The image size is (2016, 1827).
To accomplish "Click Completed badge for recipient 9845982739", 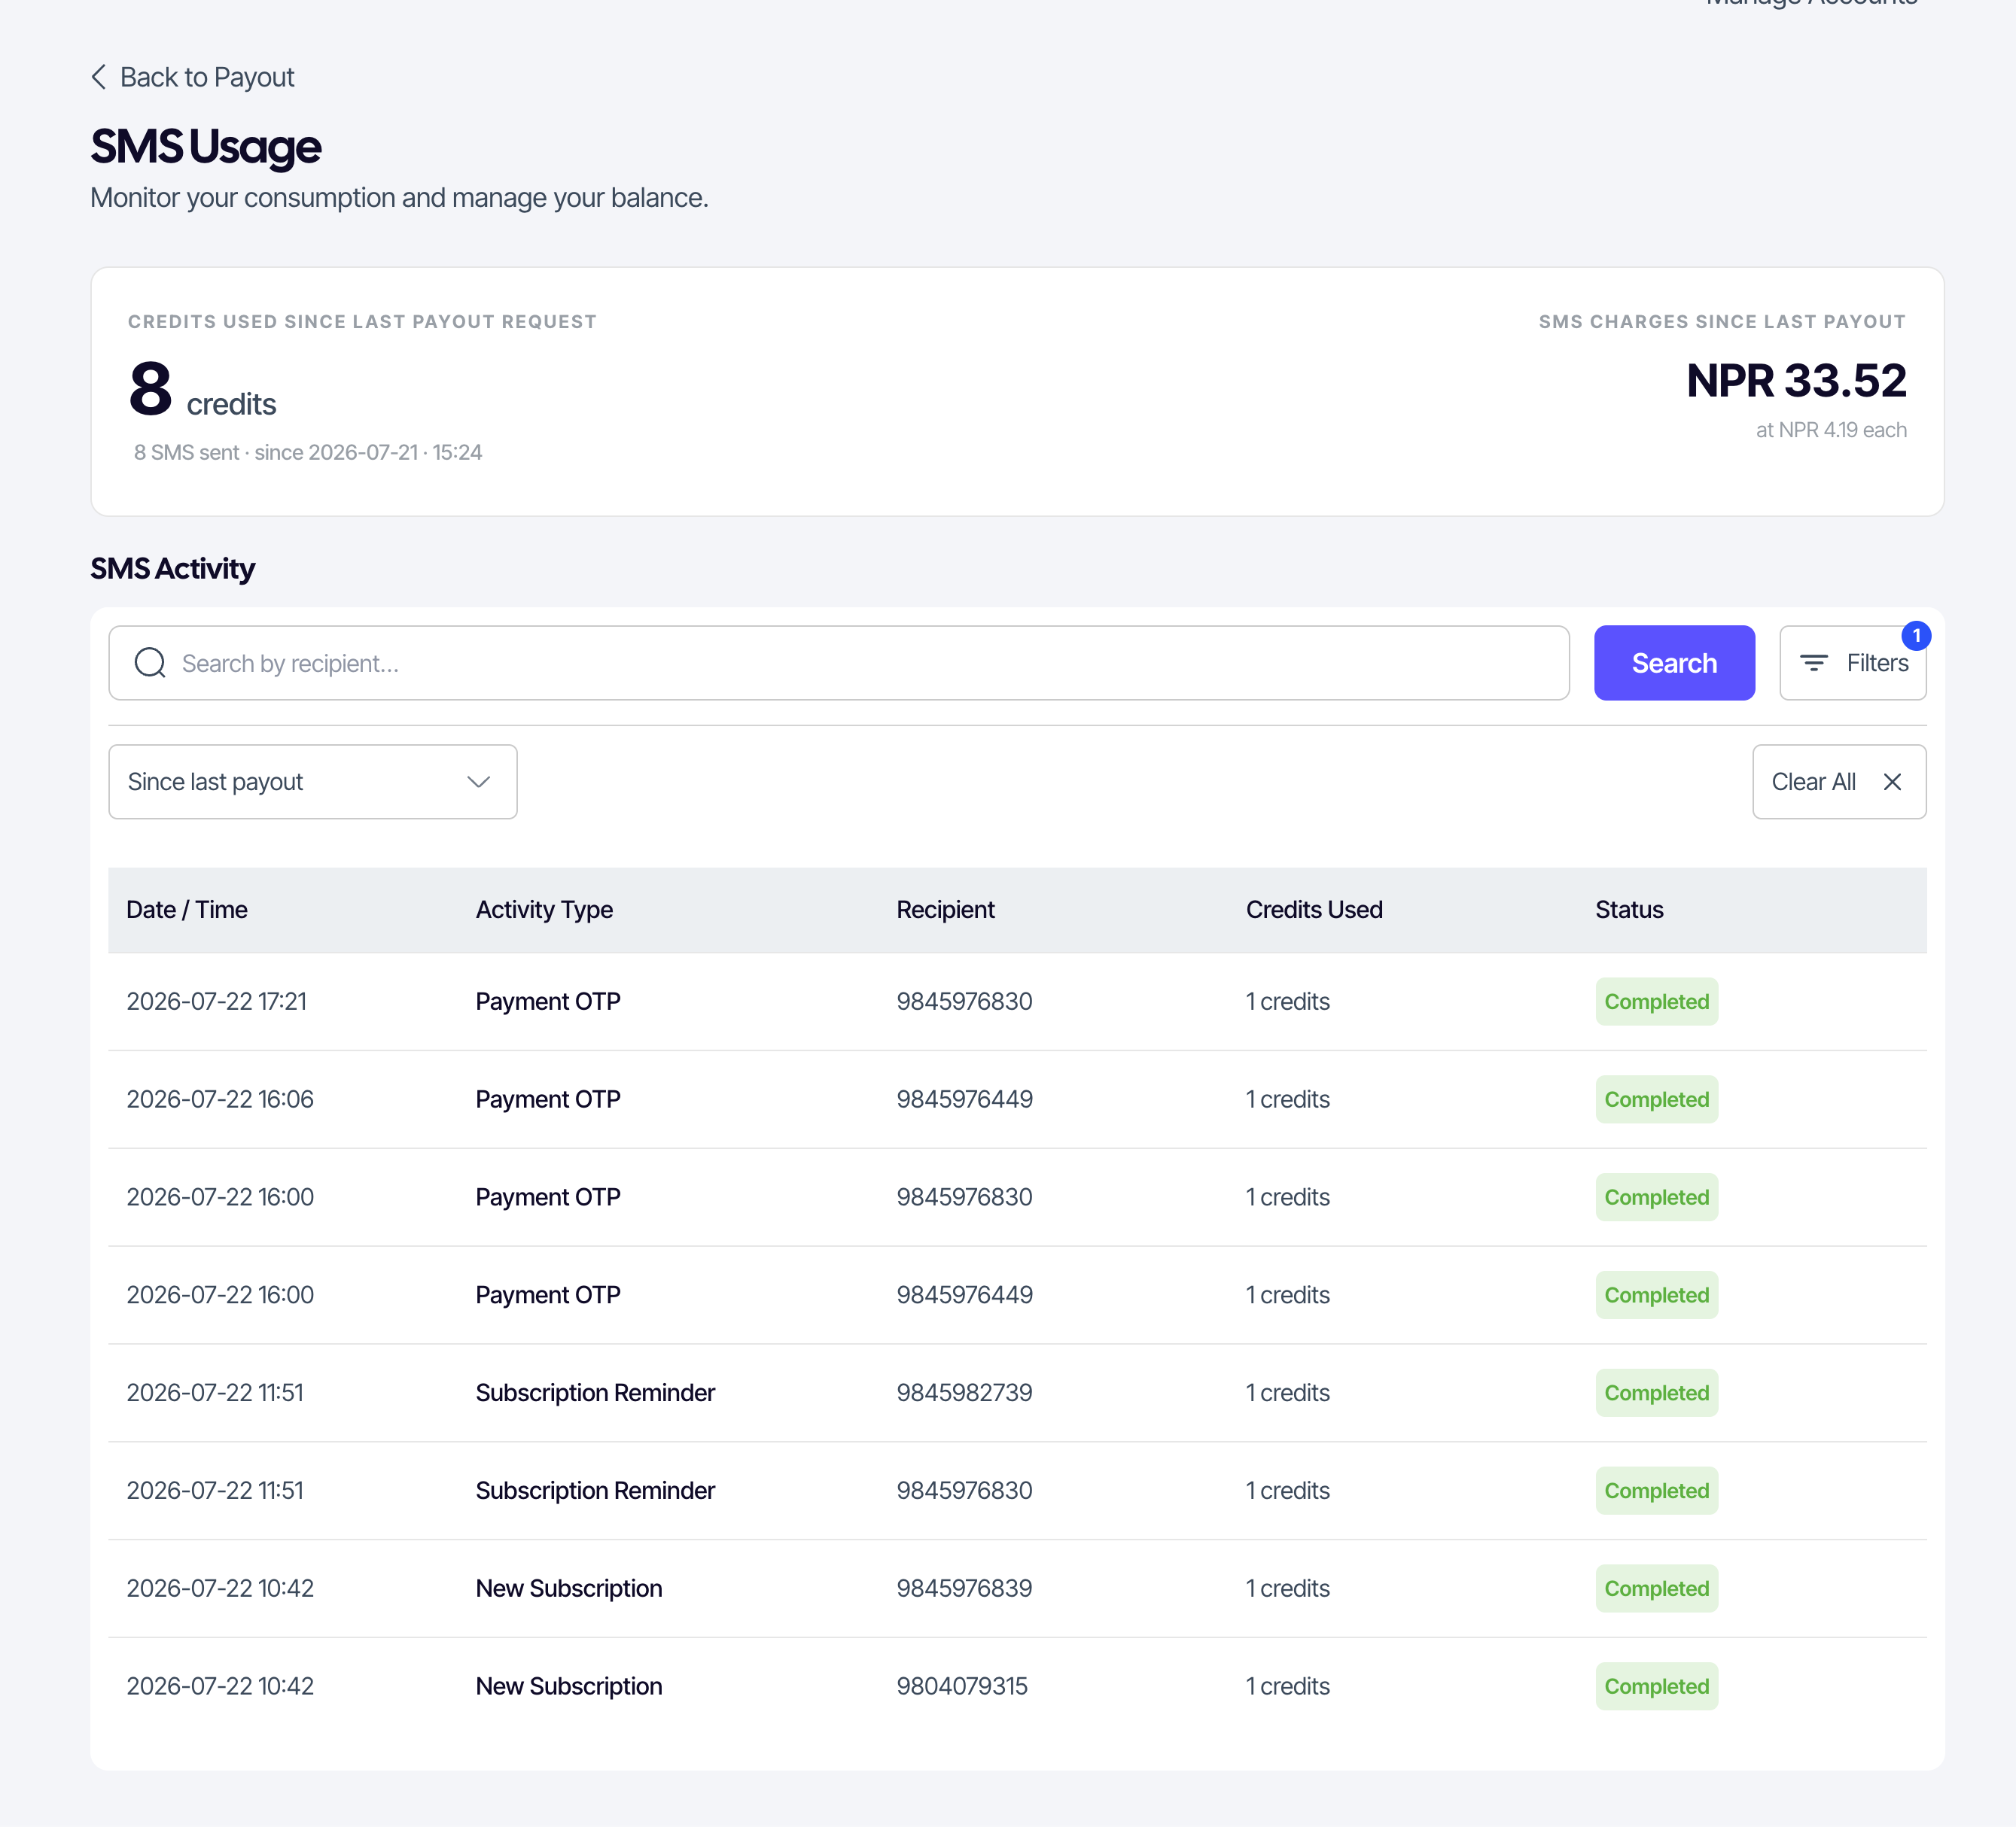I will click(1656, 1392).
